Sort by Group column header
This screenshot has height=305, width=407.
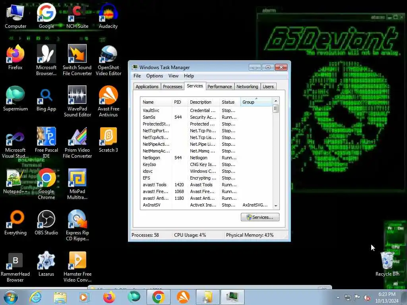point(256,102)
